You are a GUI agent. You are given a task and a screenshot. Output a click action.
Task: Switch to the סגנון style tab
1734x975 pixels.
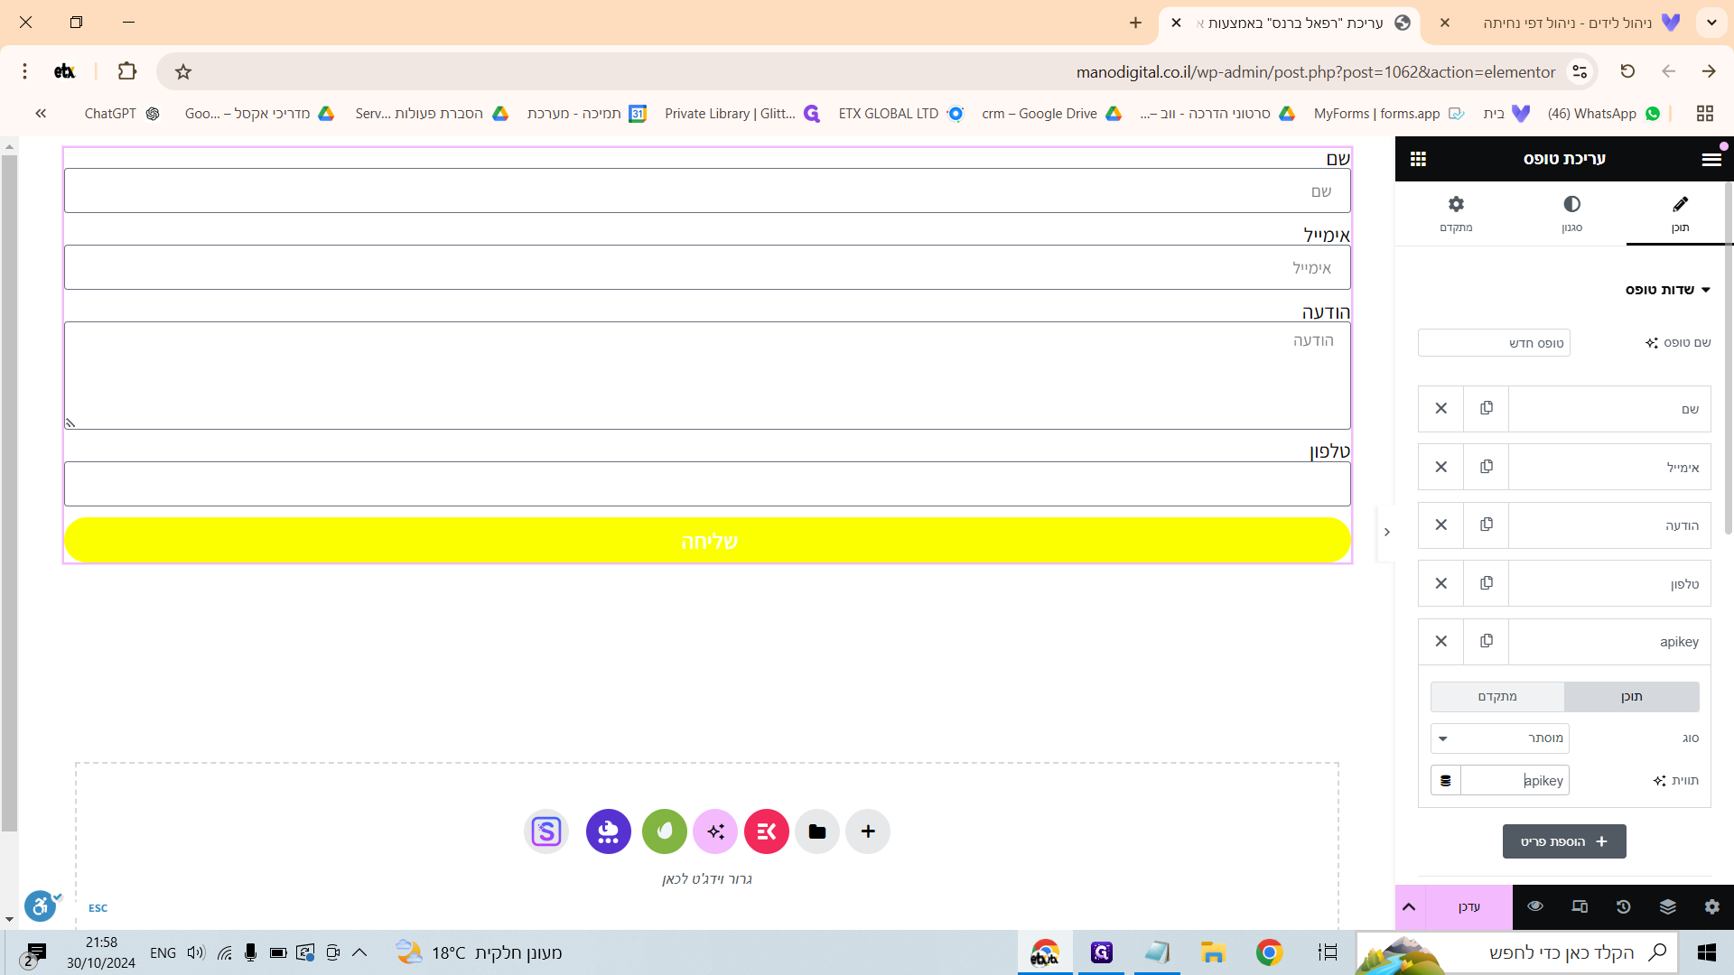1571,213
